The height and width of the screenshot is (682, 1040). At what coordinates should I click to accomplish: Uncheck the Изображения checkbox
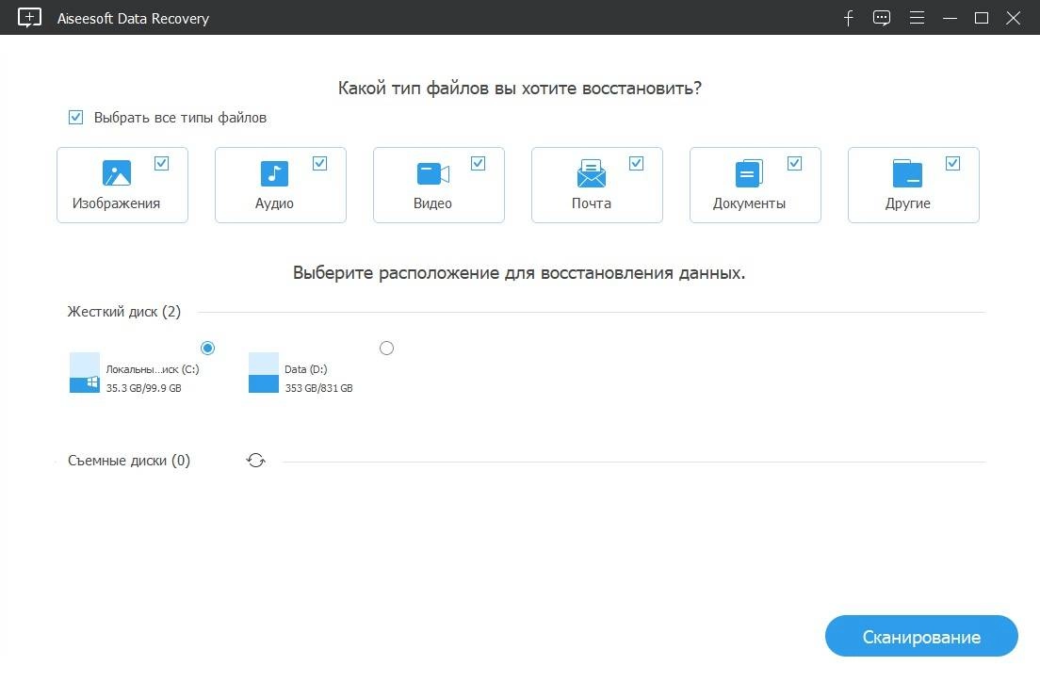pyautogui.click(x=161, y=163)
